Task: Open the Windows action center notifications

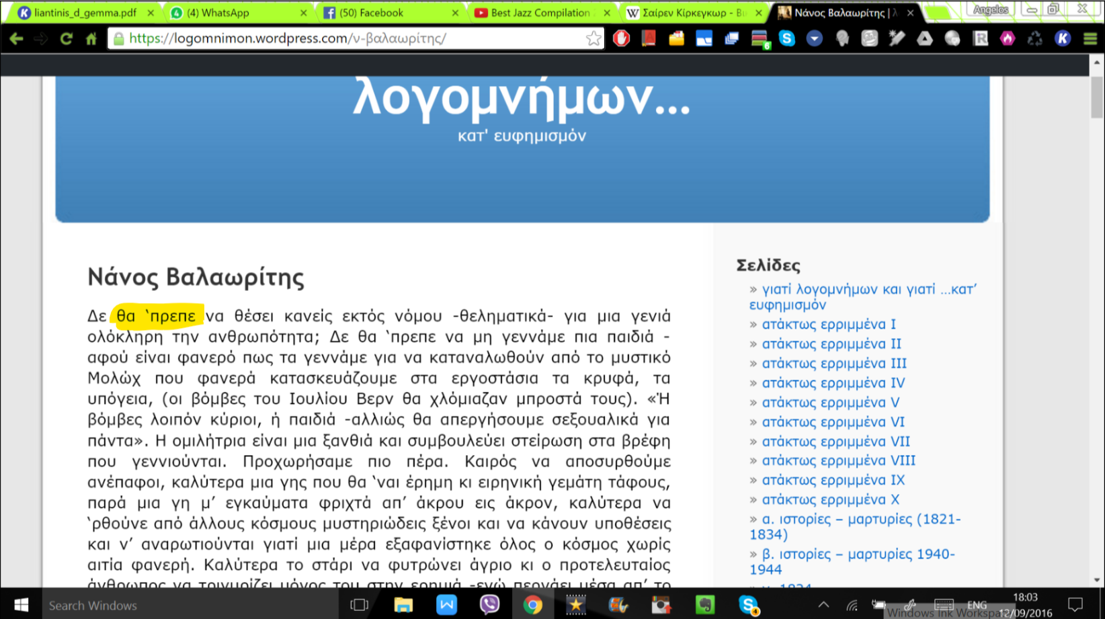Action: pyautogui.click(x=1075, y=605)
